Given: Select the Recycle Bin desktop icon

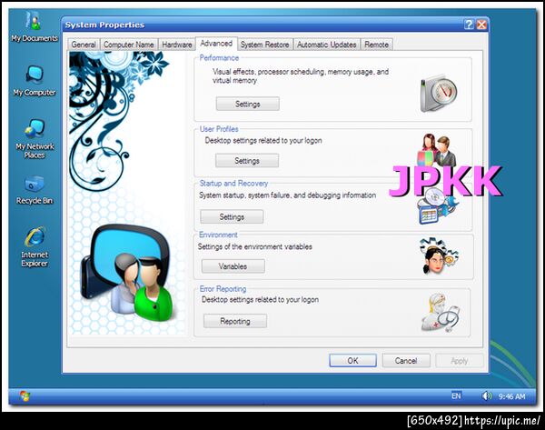Looking at the screenshot, I should (x=35, y=190).
